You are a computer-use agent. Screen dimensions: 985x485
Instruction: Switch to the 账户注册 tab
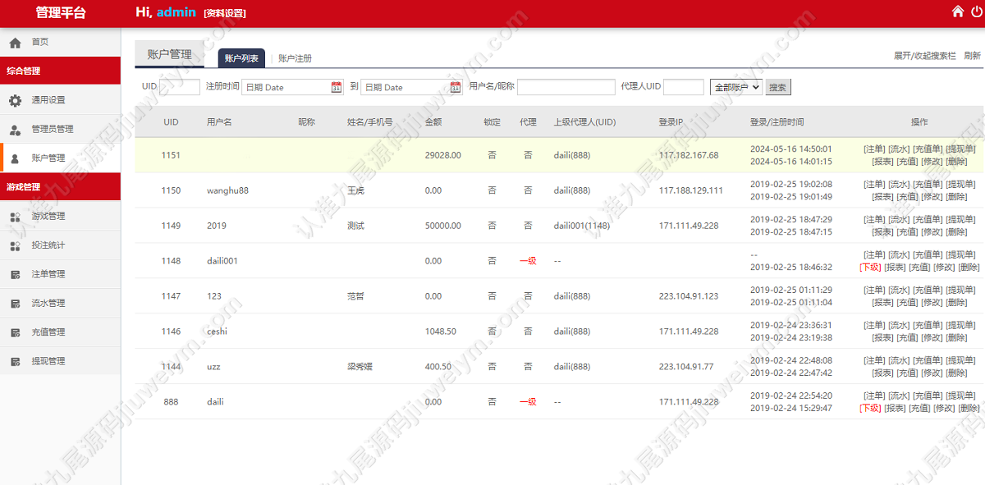pyautogui.click(x=295, y=58)
